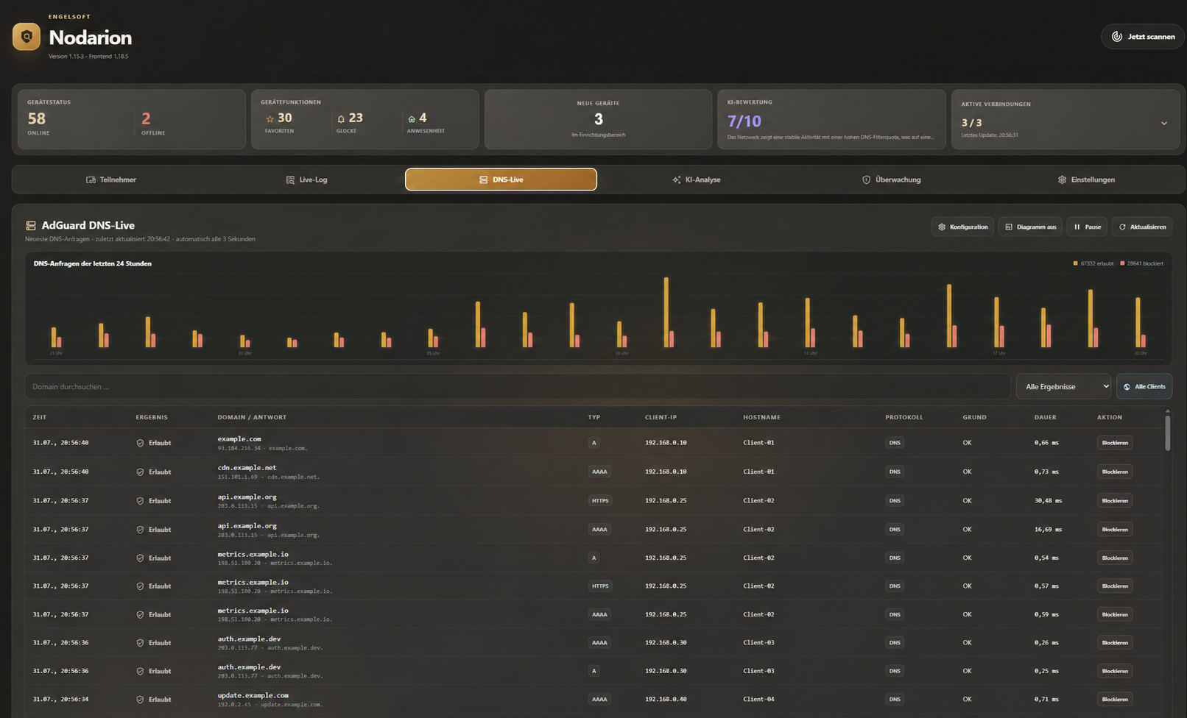Click the Nodarion shield logo icon
This screenshot has width=1187, height=718.
tap(27, 37)
